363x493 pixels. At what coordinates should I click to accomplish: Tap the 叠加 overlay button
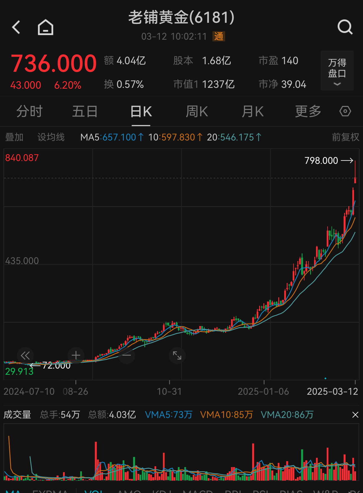point(14,137)
